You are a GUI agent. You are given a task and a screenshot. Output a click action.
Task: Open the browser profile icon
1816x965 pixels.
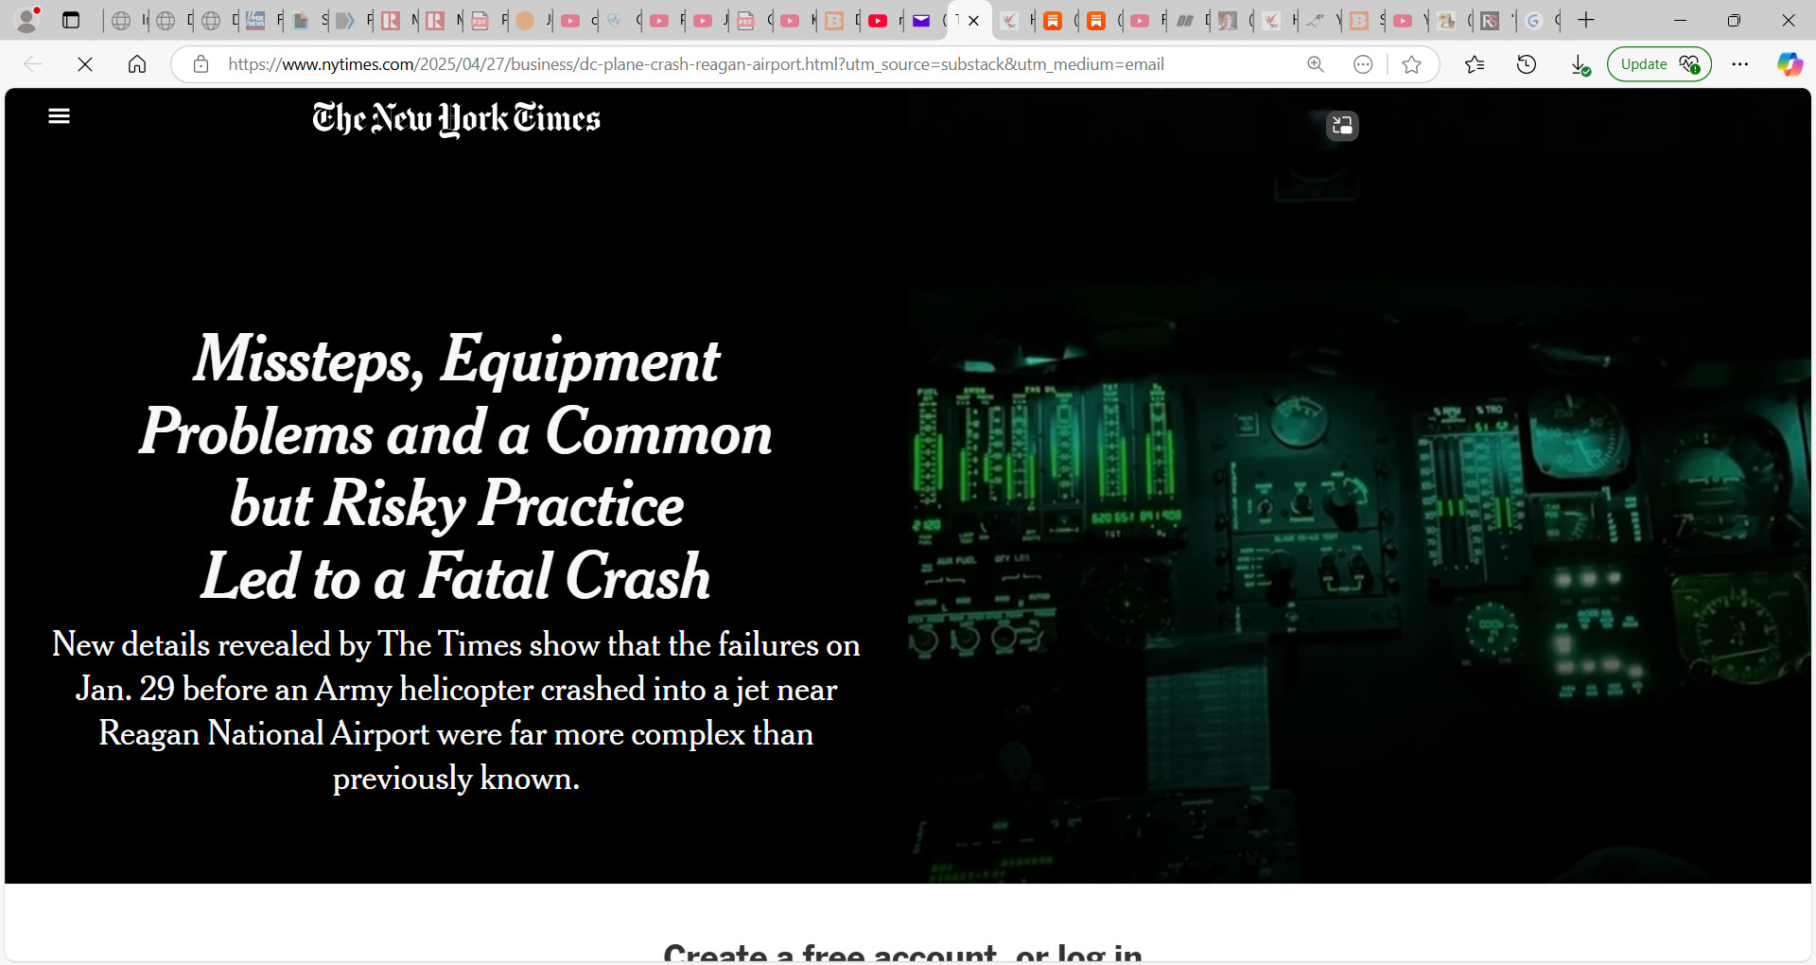point(26,20)
